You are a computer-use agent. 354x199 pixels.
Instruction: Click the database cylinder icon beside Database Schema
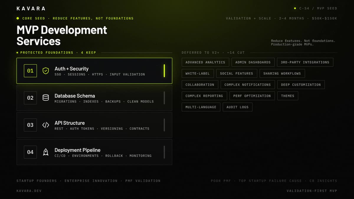coord(45,98)
